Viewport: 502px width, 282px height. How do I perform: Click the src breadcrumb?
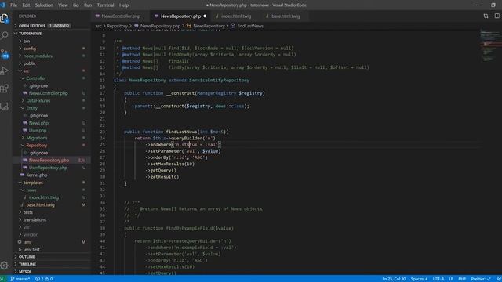click(x=99, y=26)
